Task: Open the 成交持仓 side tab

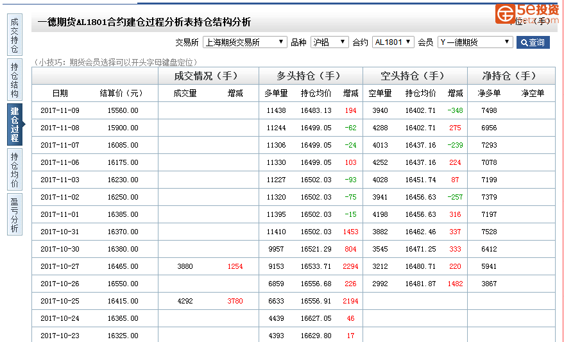Action: (x=15, y=35)
